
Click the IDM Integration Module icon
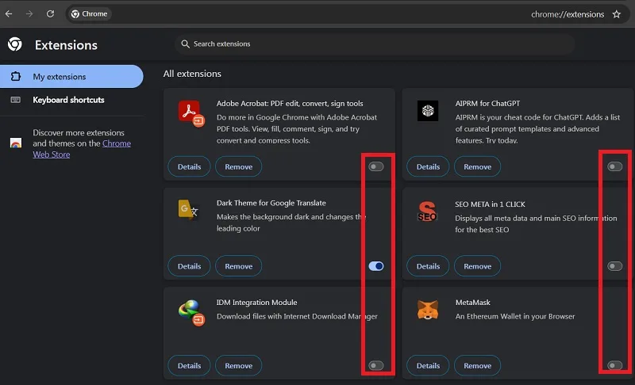coord(190,312)
